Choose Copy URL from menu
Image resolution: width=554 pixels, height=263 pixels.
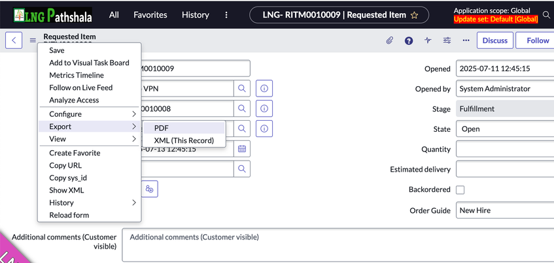tap(90, 165)
